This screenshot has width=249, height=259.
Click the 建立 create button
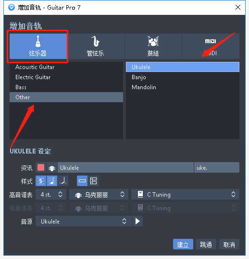[183, 244]
